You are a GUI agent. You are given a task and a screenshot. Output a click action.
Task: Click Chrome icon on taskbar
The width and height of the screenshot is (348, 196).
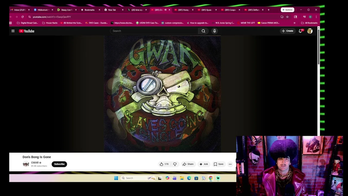tap(211, 178)
